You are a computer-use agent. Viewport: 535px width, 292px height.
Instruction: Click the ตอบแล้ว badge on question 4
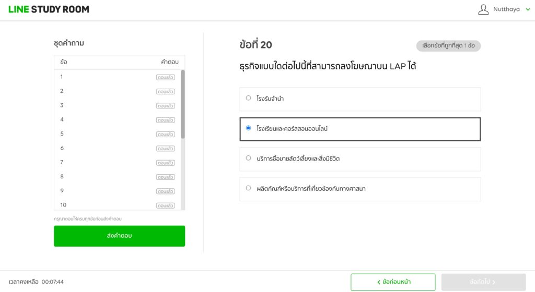tap(165, 120)
